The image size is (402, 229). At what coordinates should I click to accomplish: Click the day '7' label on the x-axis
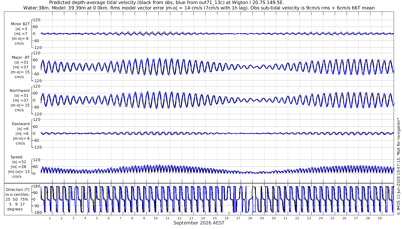pyautogui.click(x=120, y=218)
